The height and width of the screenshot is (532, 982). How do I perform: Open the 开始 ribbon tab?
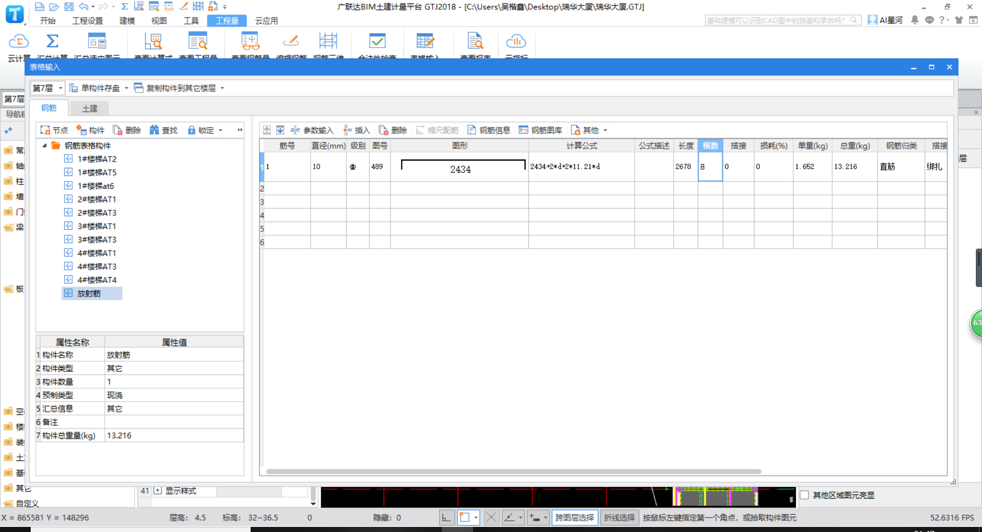[x=48, y=20]
